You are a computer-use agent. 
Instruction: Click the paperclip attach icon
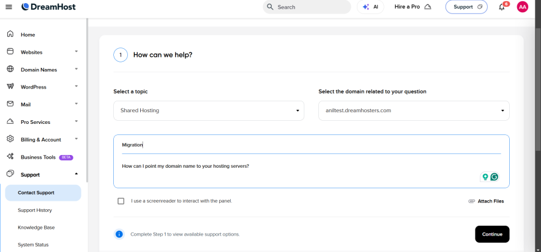(471, 201)
